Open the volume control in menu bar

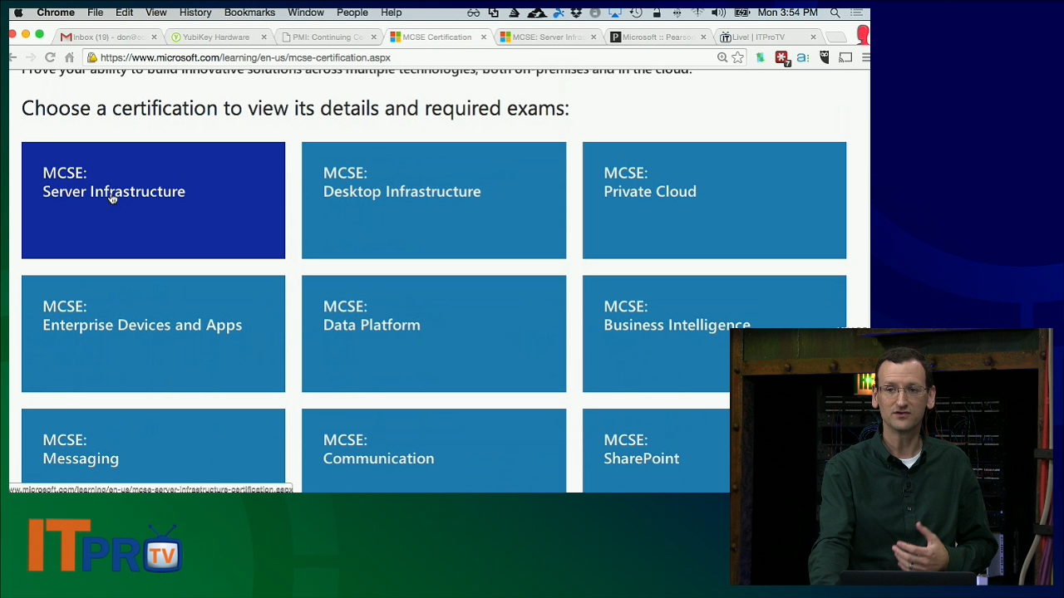click(718, 12)
